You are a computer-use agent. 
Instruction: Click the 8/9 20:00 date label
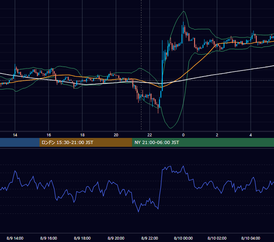116,238
